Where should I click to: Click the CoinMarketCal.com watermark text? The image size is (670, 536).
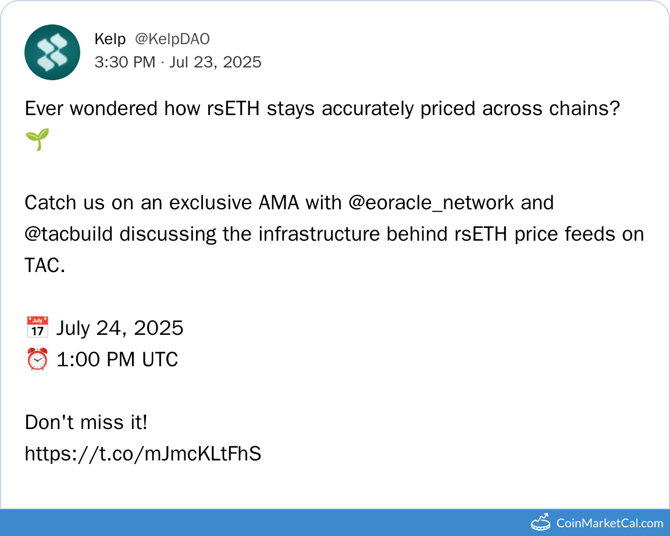[x=610, y=523]
